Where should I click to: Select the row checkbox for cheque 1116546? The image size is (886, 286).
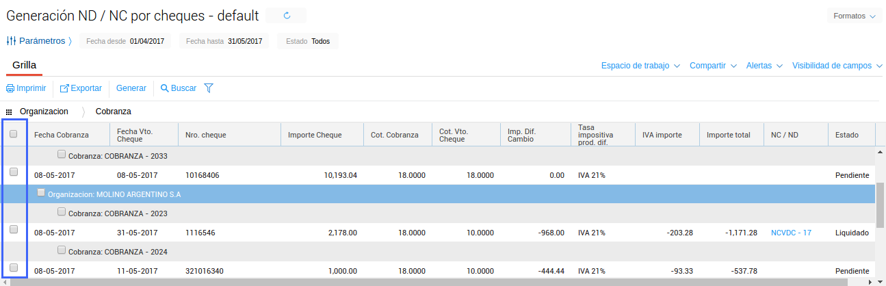(x=14, y=230)
